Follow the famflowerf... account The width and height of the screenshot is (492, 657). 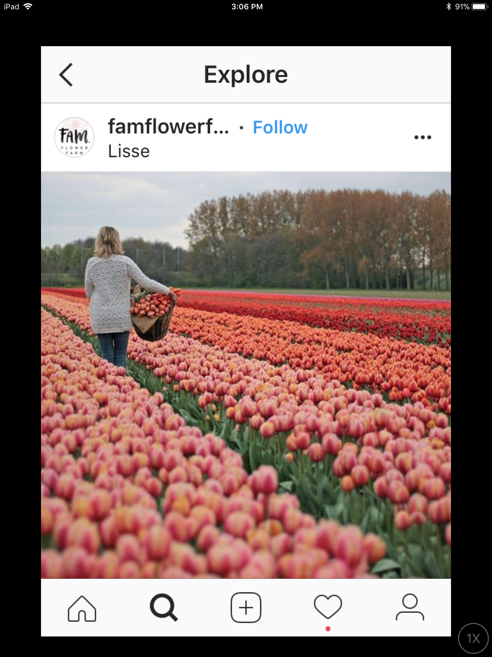[280, 127]
